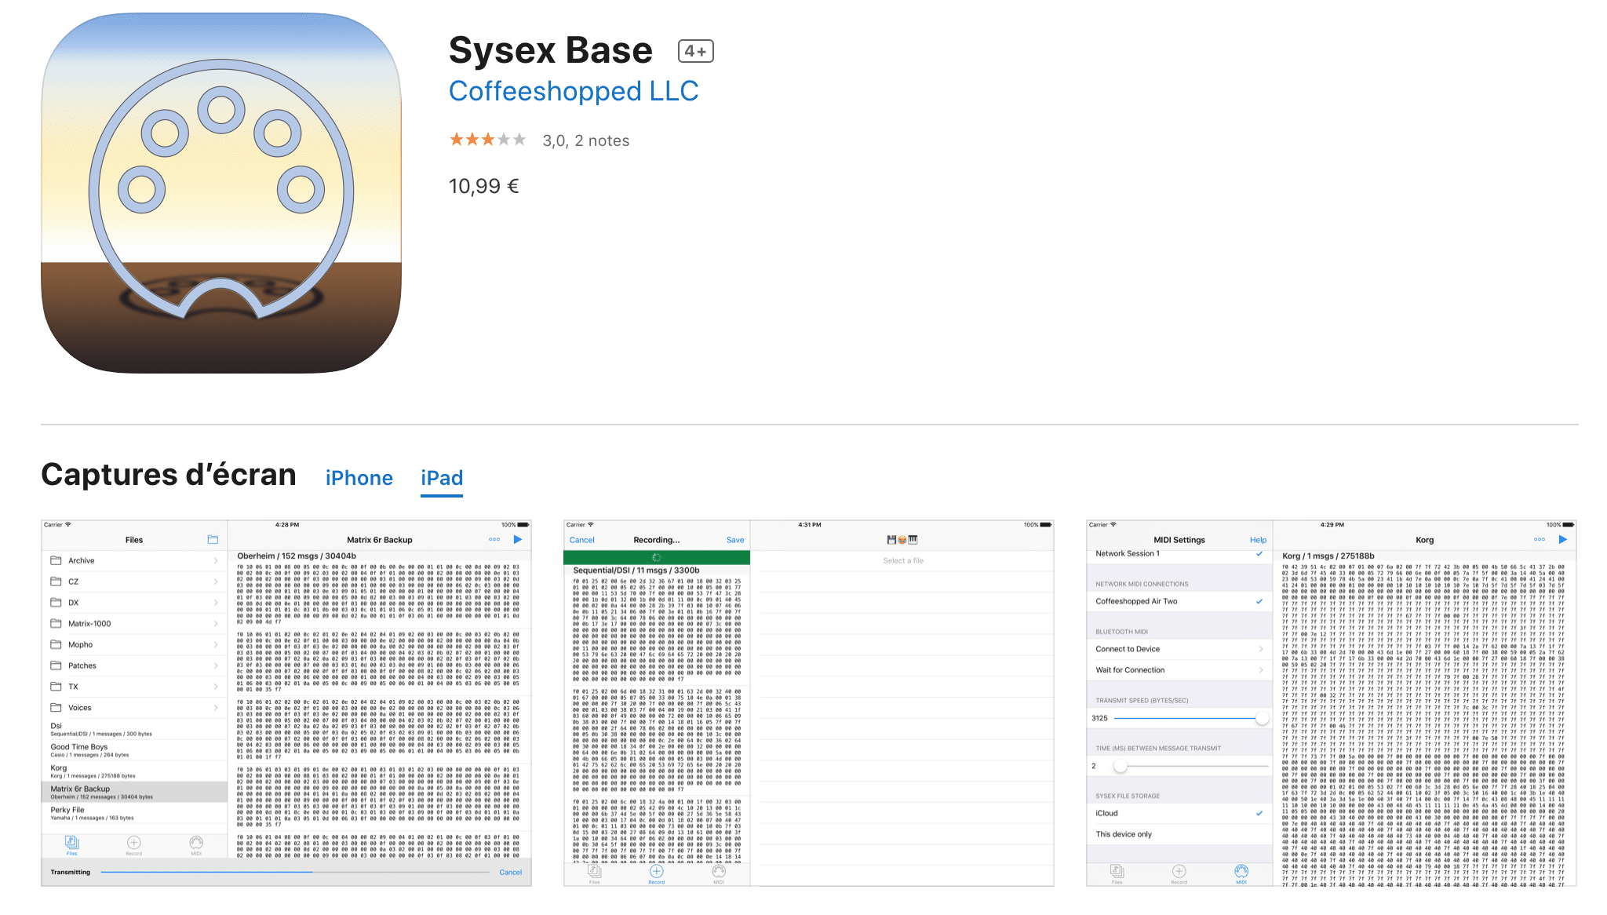
Task: Open Help in MIDI Settings
Action: click(1258, 540)
